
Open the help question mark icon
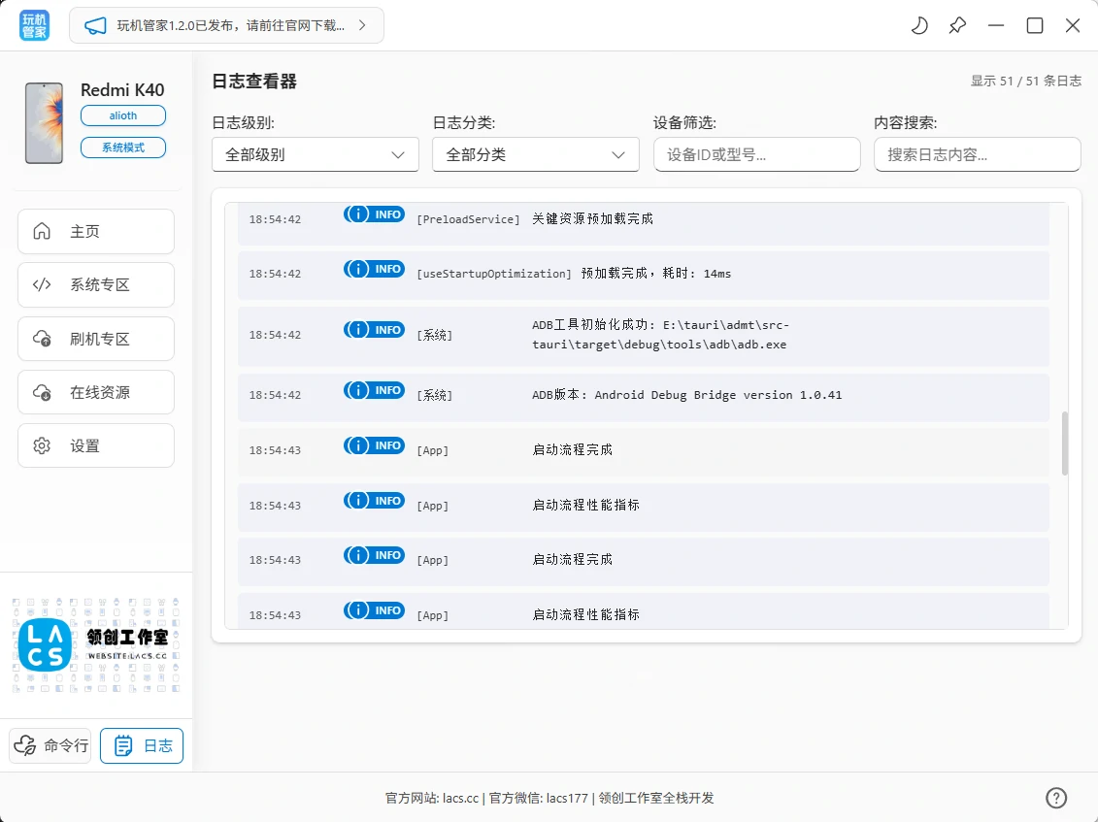pos(1056,798)
